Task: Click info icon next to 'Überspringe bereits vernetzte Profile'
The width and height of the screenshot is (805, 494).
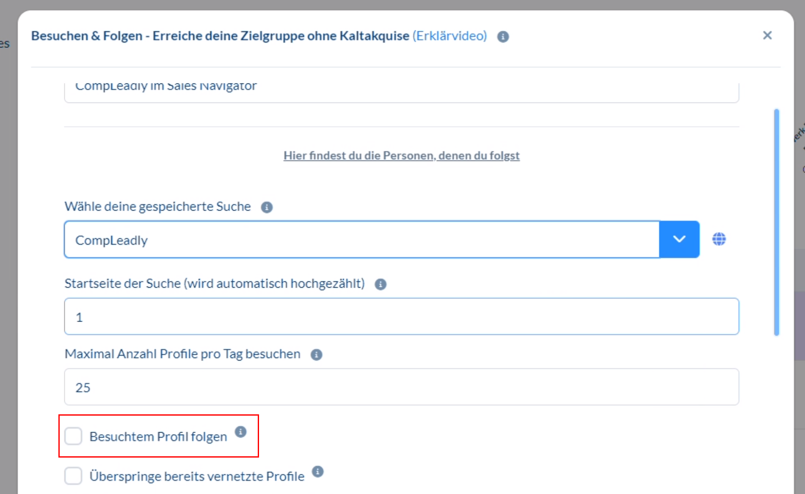Action: (x=318, y=472)
